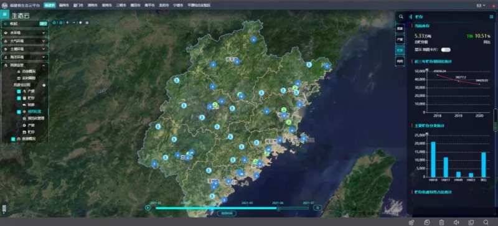Play the timeline with the play button
Screen dimensions: 498x226
tap(148, 208)
